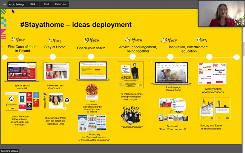The width and height of the screenshot is (245, 153).
Task: Click the "Launch the action #Stay at home" caption
Action: pyautogui.click(x=20, y=120)
